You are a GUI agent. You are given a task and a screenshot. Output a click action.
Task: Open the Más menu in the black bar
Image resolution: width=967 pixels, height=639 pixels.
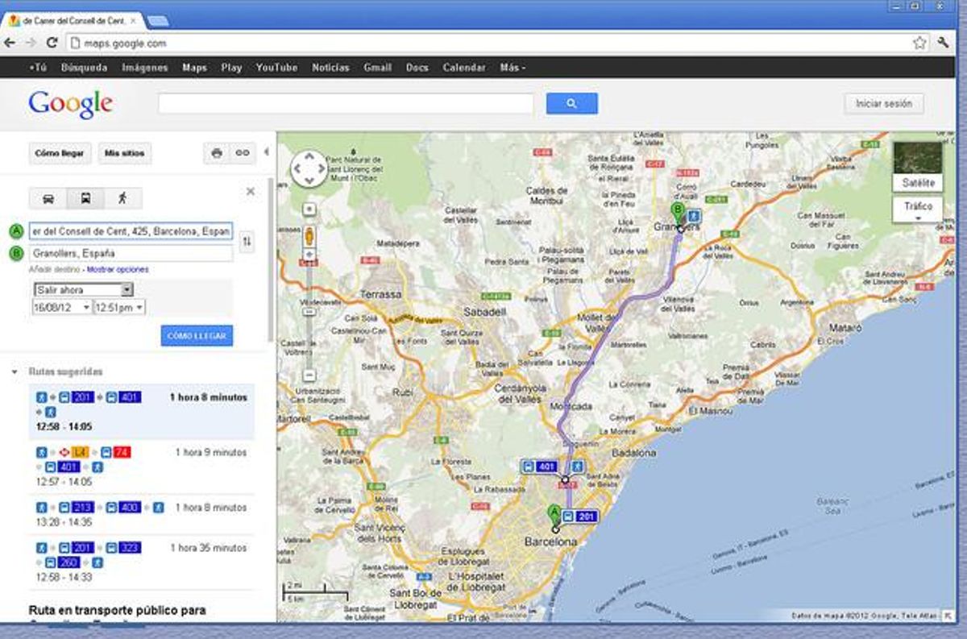tap(513, 68)
